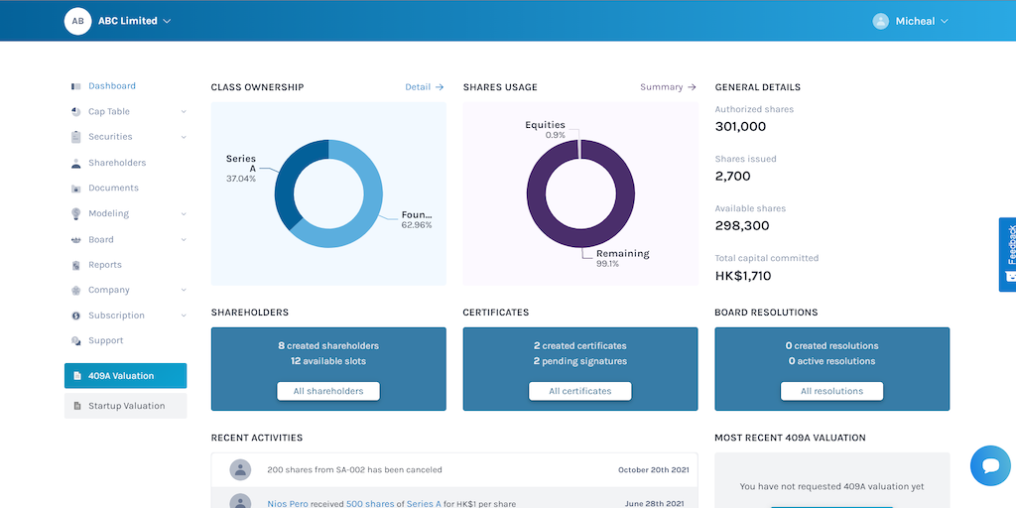Click the Shareholders sidebar person icon

[x=75, y=163]
